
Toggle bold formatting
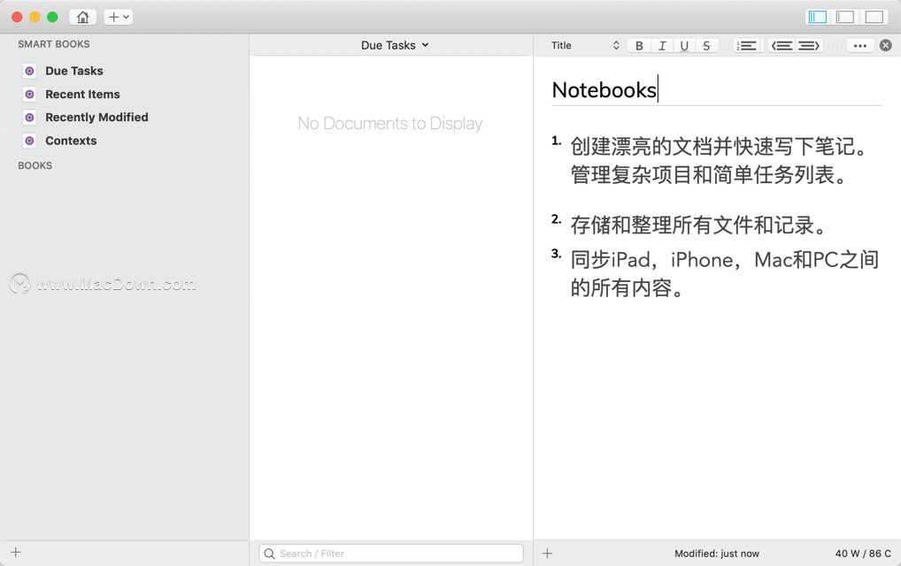coord(639,45)
